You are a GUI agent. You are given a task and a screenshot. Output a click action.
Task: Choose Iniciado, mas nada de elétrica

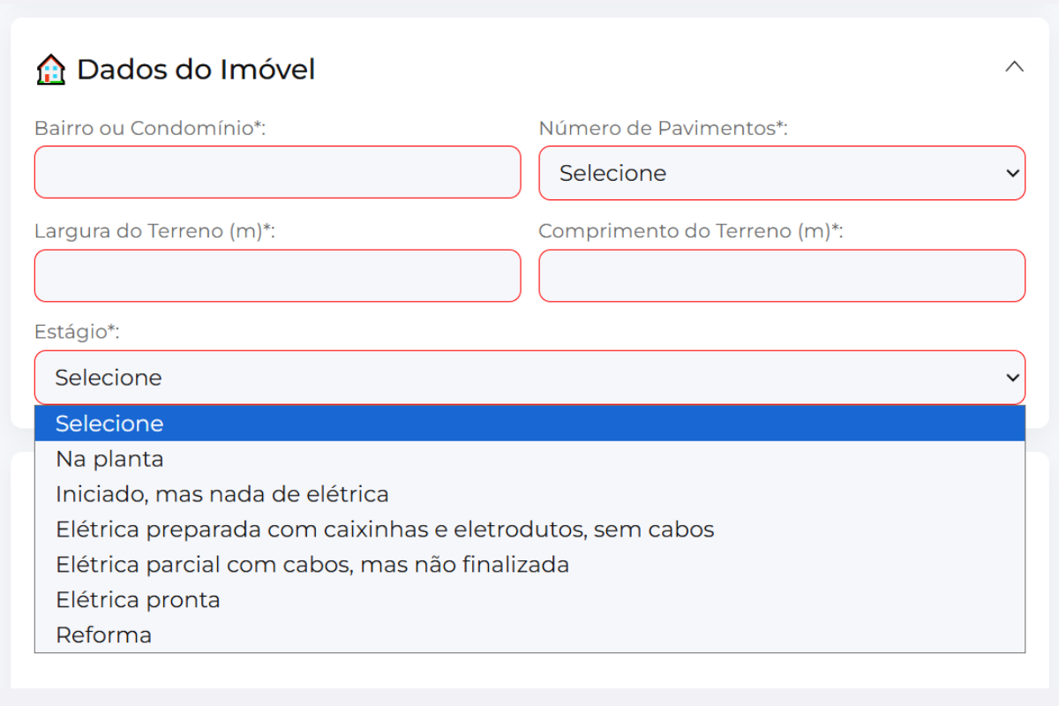click(x=222, y=494)
